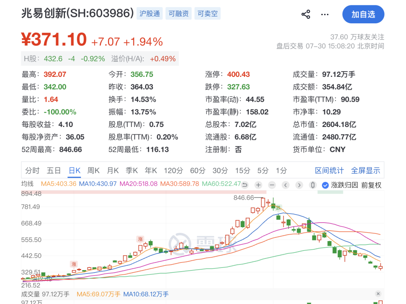Open the 前复权 adjustment dropdown
This screenshot has height=304, width=406.
tap(371, 185)
